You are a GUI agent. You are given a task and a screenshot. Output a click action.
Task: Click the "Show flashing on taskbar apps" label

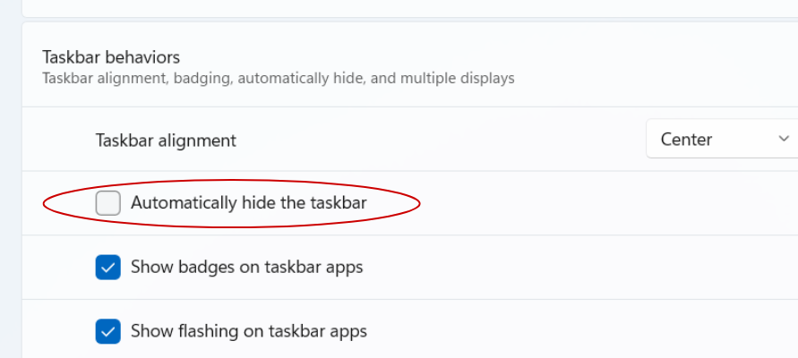(x=248, y=331)
